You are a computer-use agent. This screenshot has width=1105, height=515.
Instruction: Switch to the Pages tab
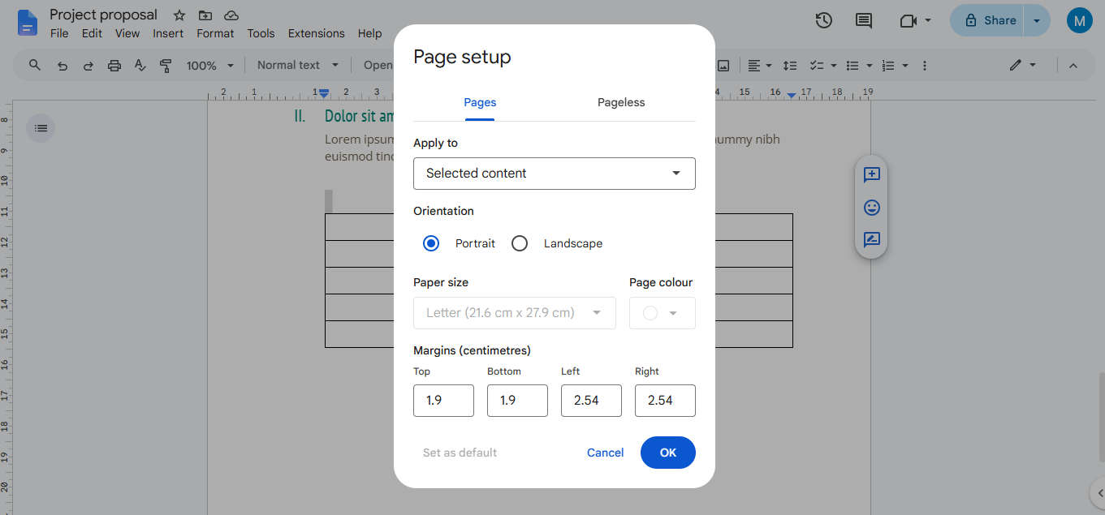[x=480, y=103]
